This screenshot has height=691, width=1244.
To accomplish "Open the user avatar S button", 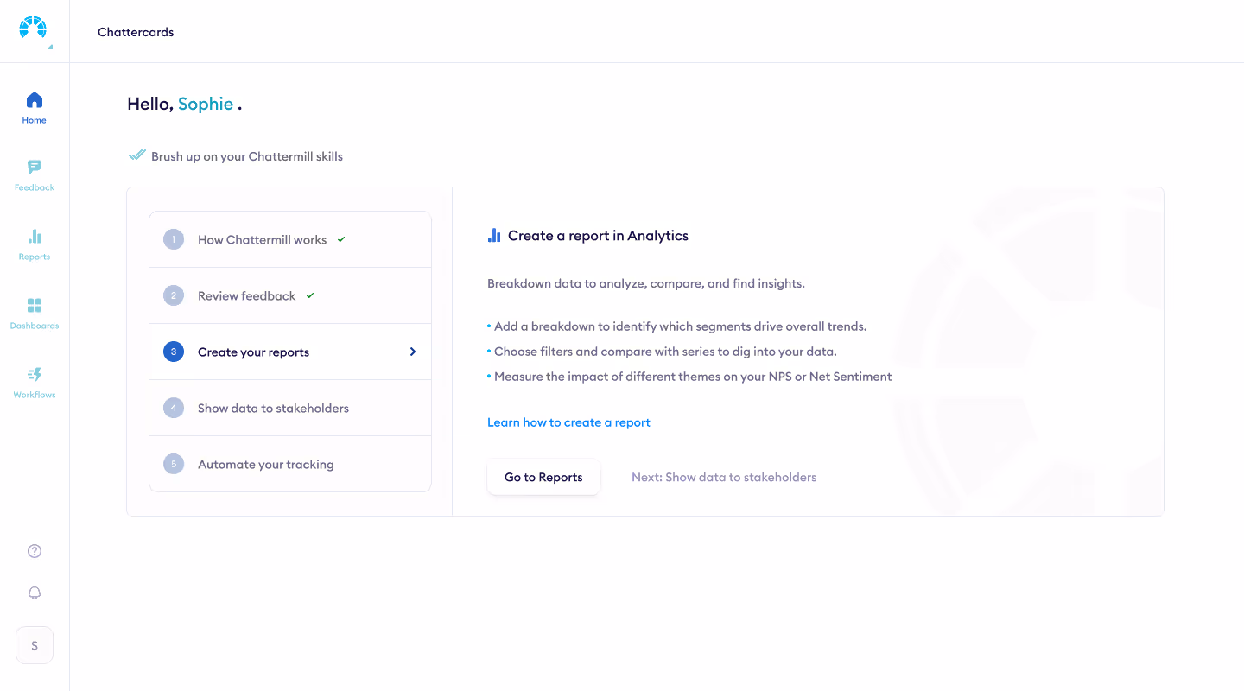I will [35, 645].
